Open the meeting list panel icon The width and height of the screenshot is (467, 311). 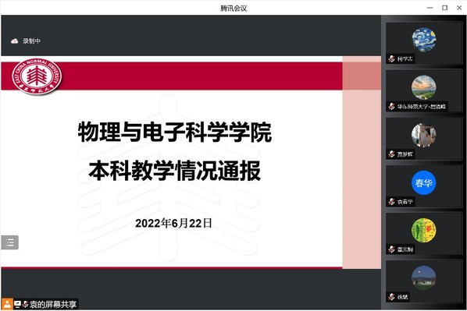coord(10,242)
